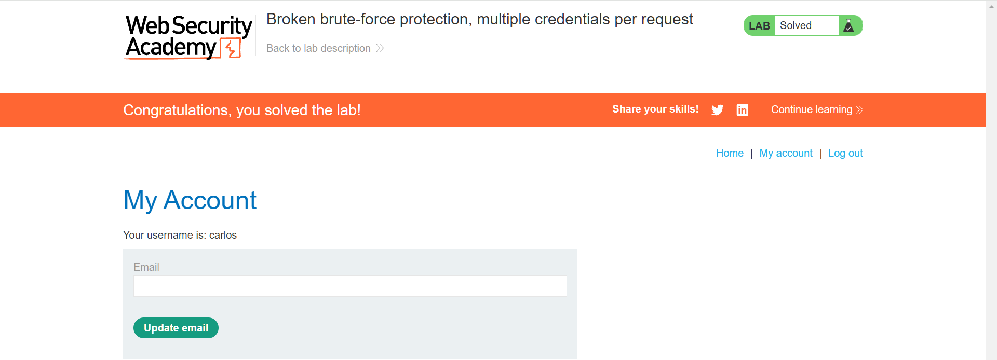Click the double chevron after Continue learning
This screenshot has height=360, width=997.
[859, 110]
